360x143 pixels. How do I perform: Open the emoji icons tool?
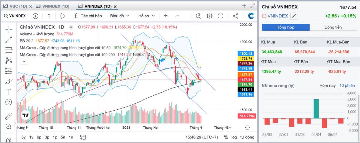coord(9,102)
